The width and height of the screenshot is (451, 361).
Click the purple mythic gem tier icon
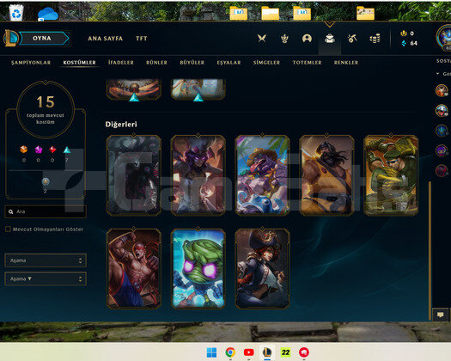pos(39,150)
